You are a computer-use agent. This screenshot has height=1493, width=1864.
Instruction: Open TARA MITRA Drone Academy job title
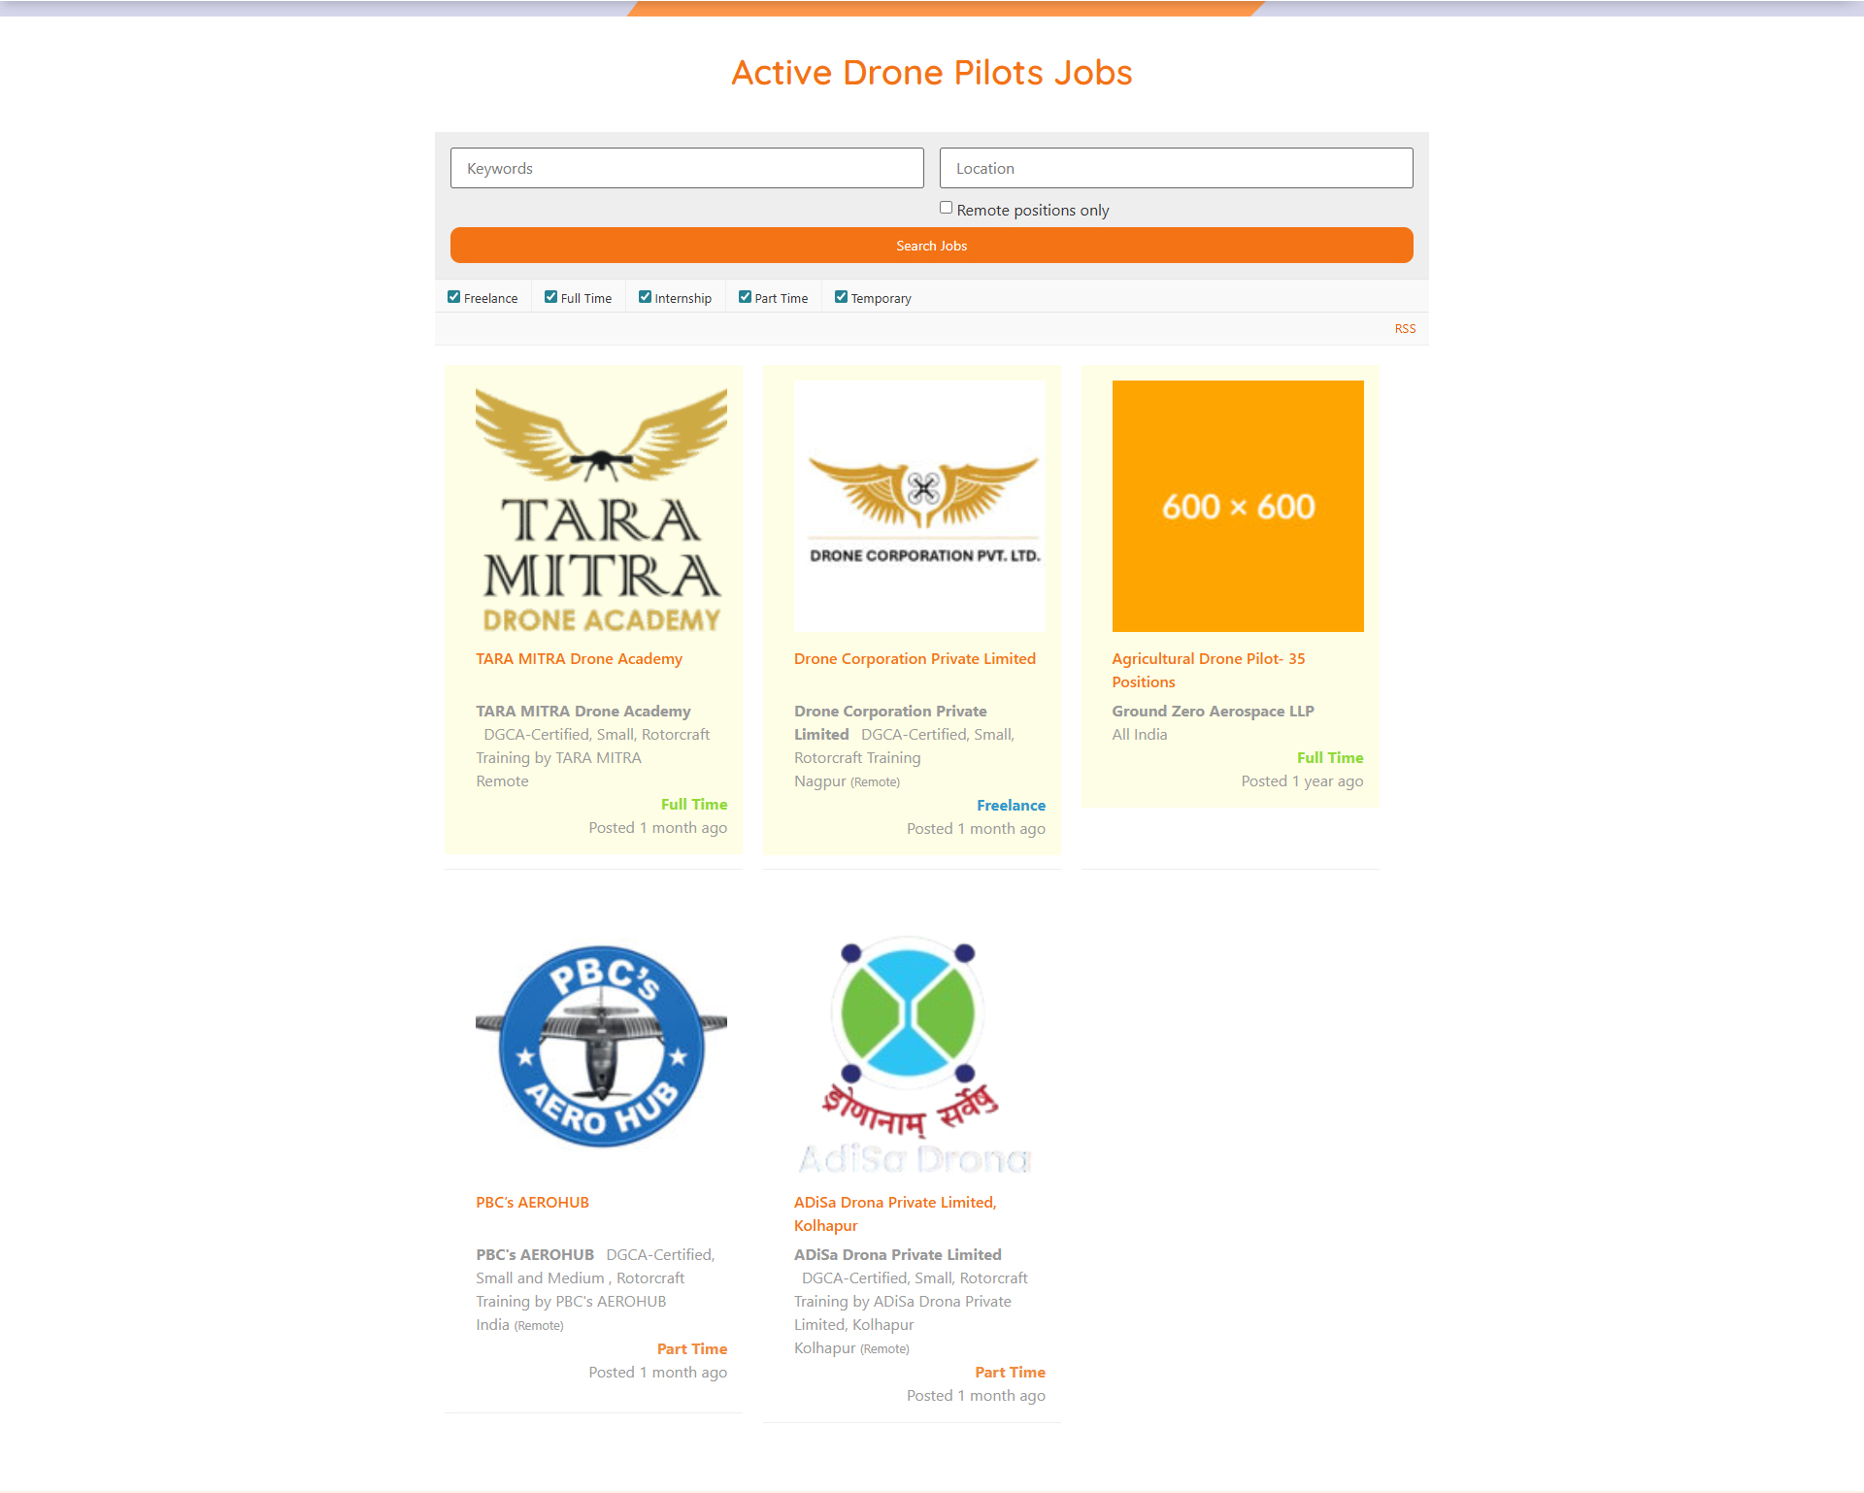click(x=579, y=659)
